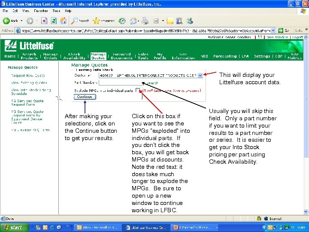
Task: Switch to Inbox Microsoft Outlook taskbar item
Action: pos(98,227)
